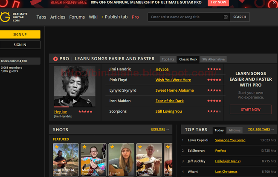The height and width of the screenshot is (177, 278).
Task: Open the Articles section
Action: (58, 17)
